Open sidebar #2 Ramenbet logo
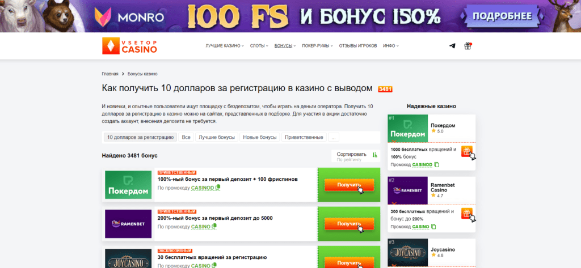The image size is (581, 268). [407, 190]
